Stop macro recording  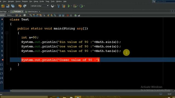pyautogui.click(x=71, y=15)
